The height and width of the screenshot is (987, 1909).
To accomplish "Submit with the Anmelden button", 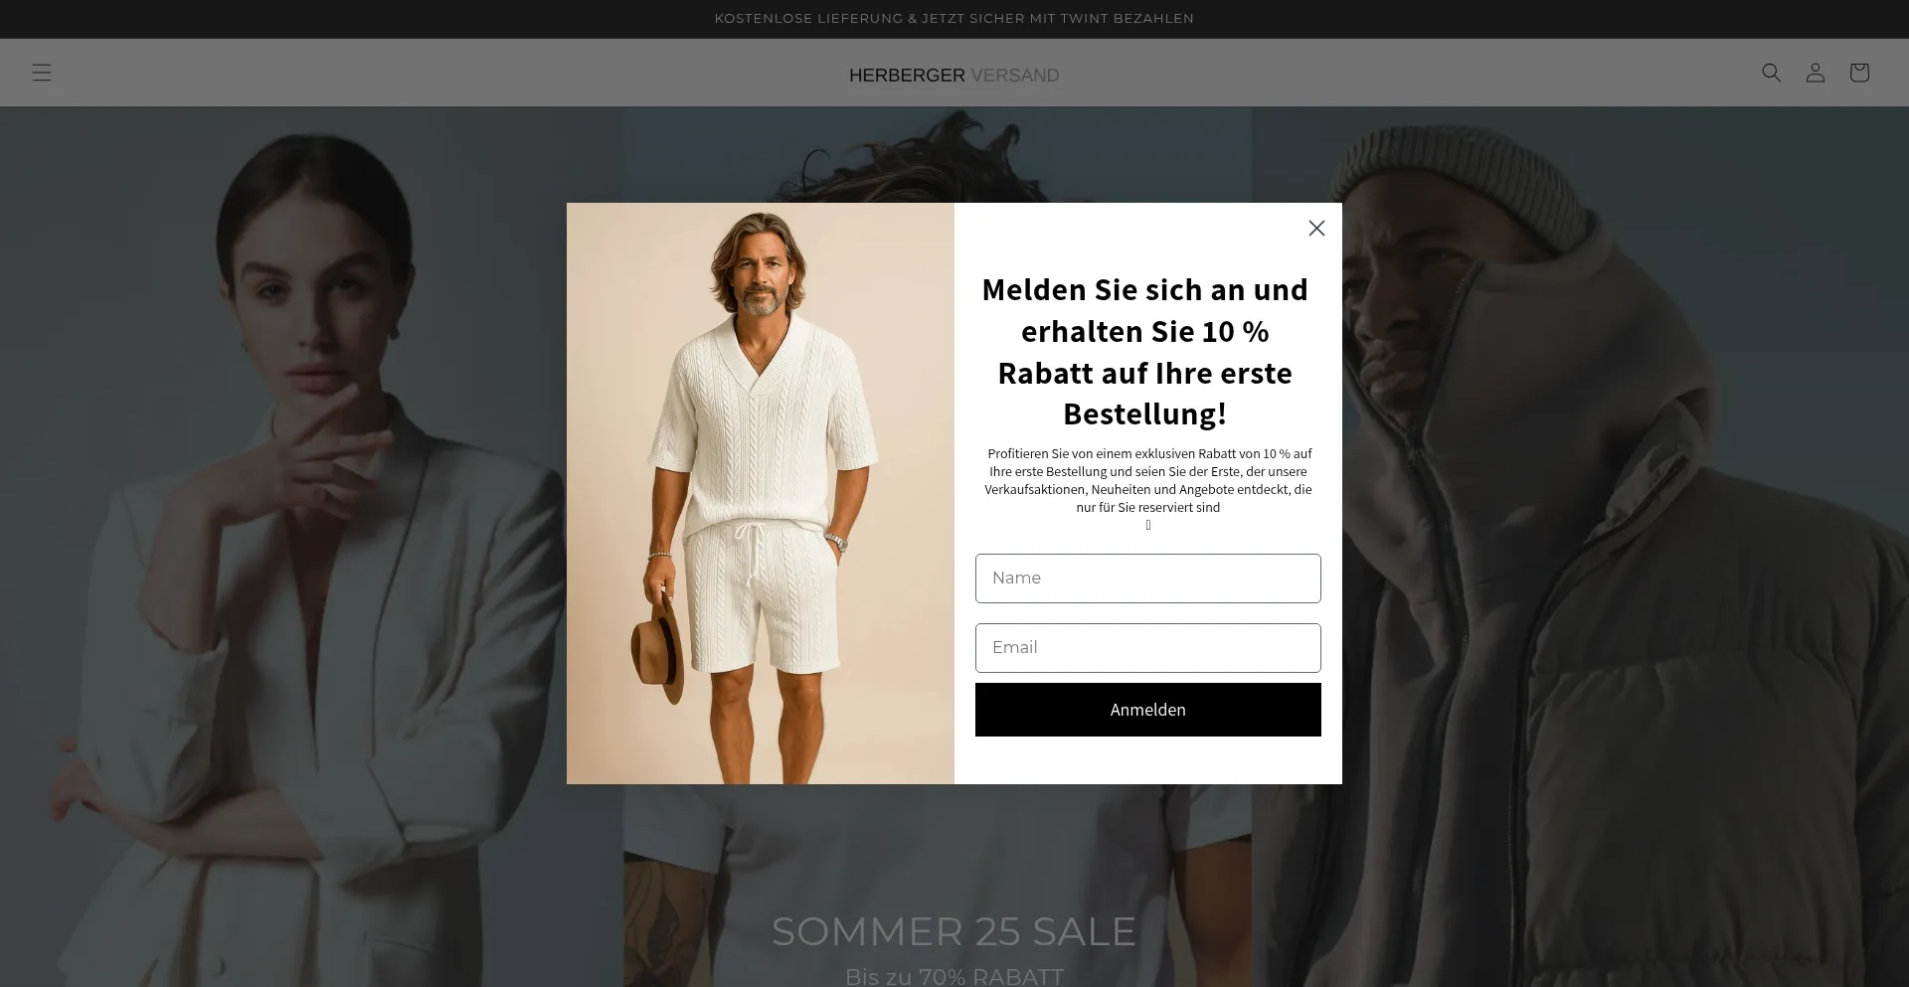I will point(1147,710).
